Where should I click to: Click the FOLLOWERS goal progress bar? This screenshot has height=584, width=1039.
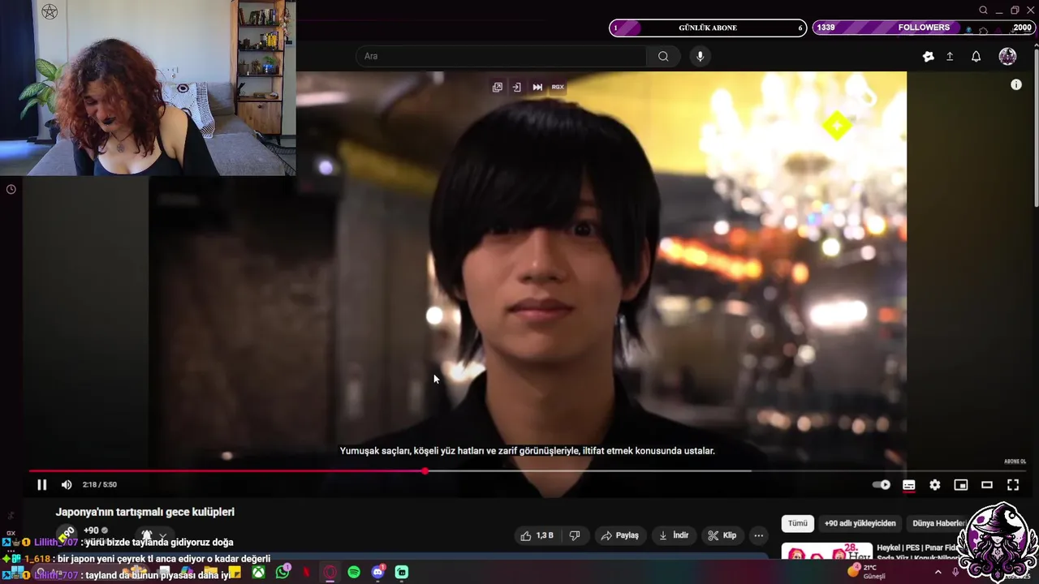pos(924,28)
